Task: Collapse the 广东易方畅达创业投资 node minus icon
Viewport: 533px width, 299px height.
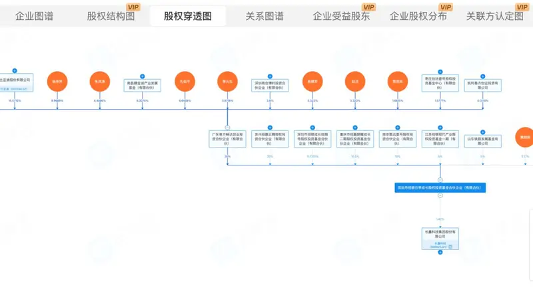Action: [227, 128]
